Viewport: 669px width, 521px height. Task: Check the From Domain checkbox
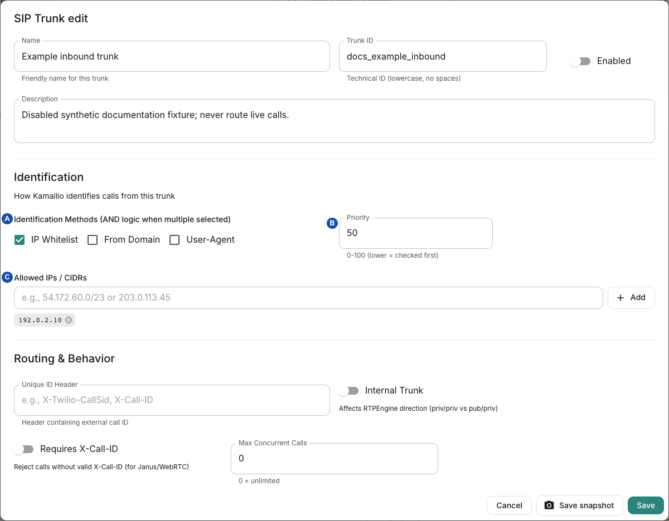93,240
